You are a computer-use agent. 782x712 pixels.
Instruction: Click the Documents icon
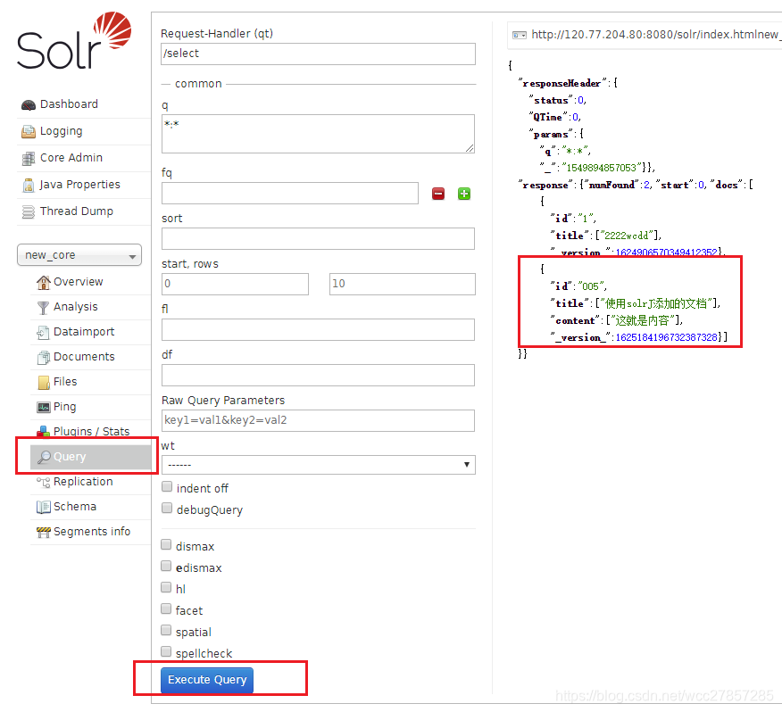click(44, 358)
